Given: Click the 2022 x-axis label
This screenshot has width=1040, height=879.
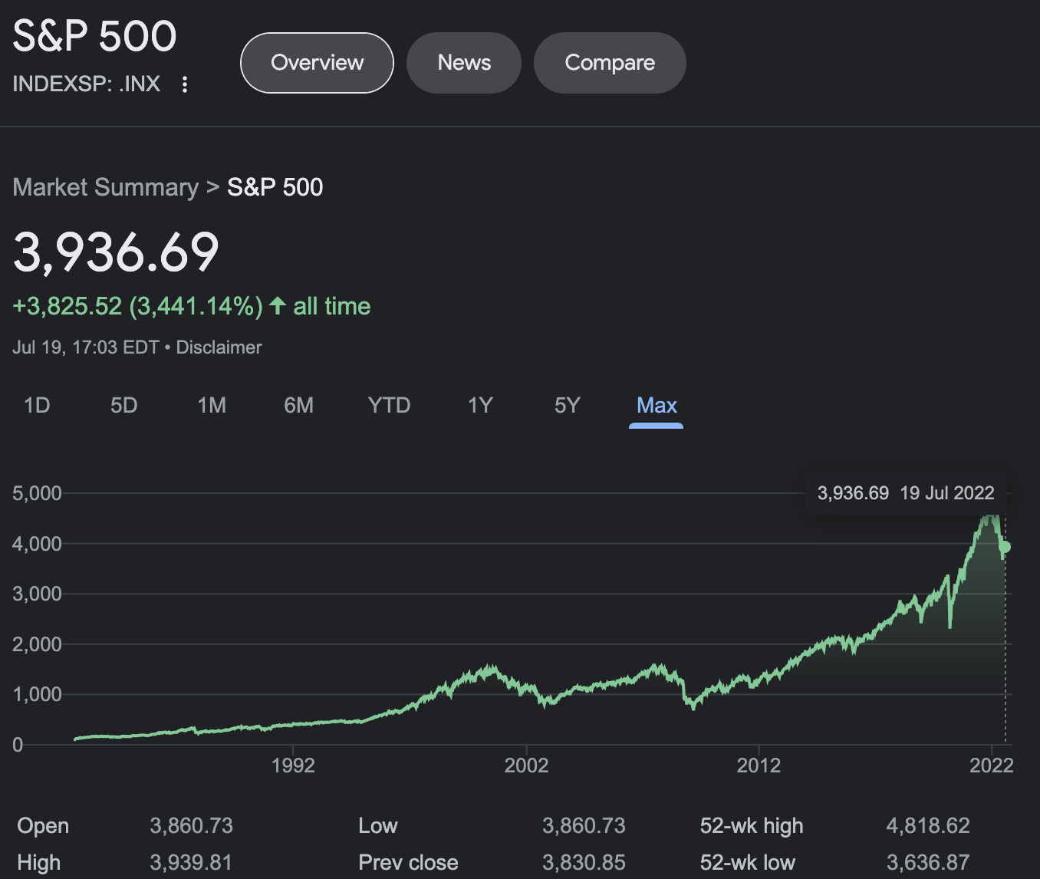Looking at the screenshot, I should (992, 765).
